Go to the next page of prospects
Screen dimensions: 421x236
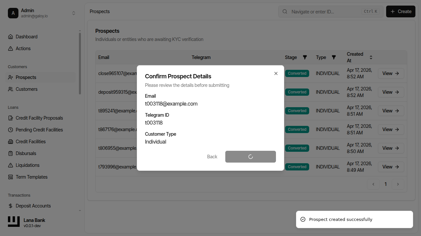pyautogui.click(x=398, y=184)
